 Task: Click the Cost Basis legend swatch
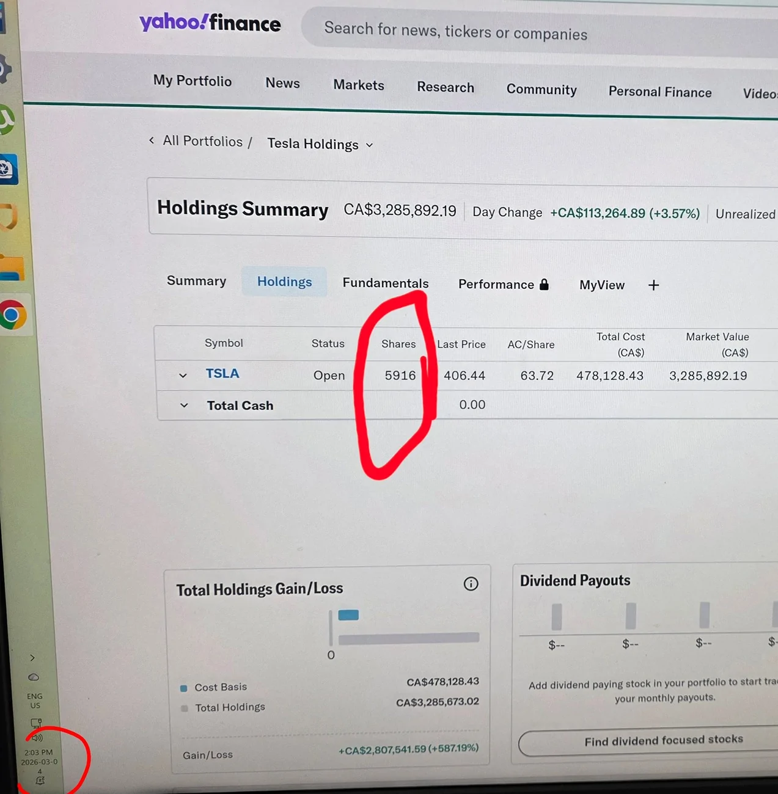[x=183, y=688]
